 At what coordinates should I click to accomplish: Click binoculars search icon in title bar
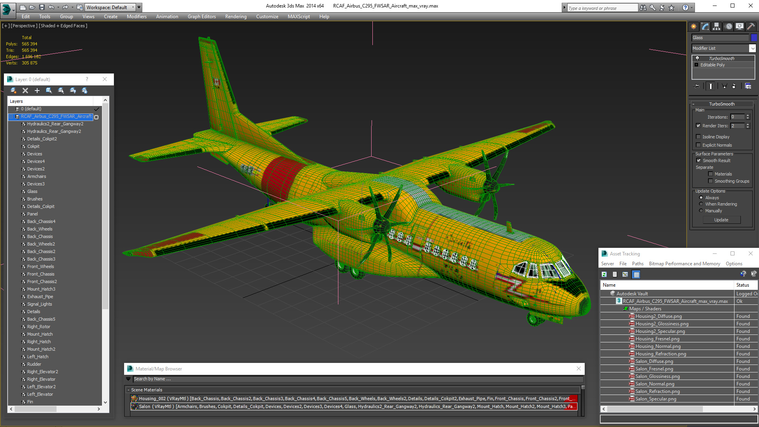[643, 8]
